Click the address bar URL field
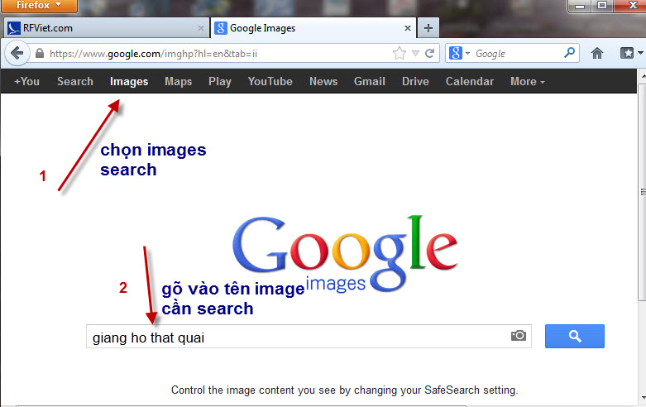 [x=215, y=53]
